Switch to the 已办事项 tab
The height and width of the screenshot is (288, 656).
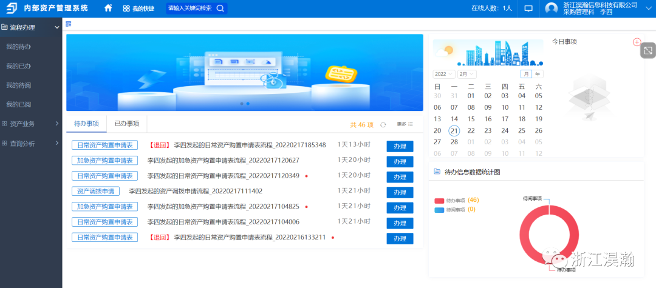pos(127,124)
